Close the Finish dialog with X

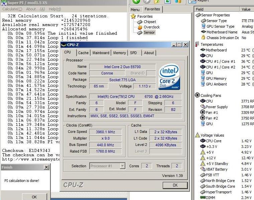tap(46, 167)
